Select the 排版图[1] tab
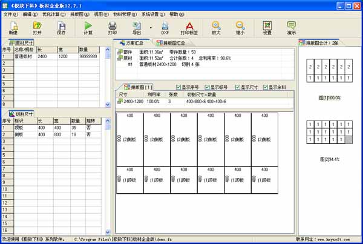Screen dimensions: 363x244 pos(138,87)
